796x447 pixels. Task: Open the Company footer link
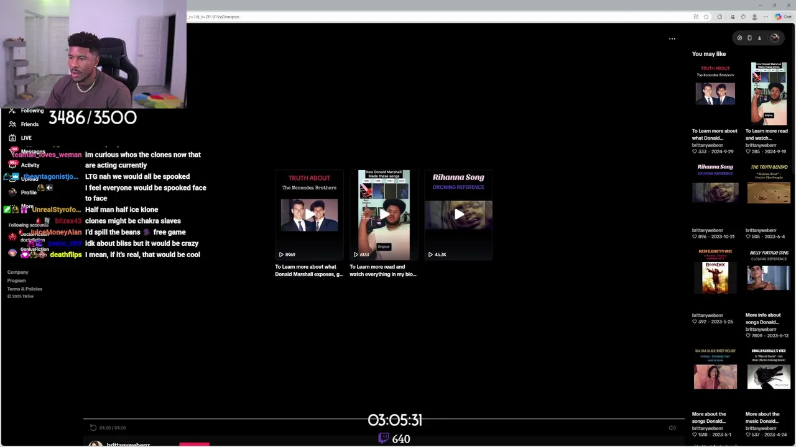point(17,273)
